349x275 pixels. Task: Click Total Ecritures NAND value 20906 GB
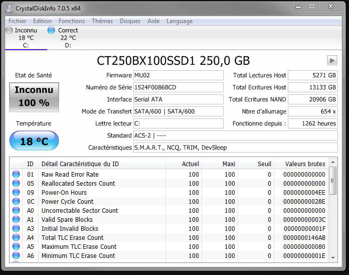point(313,99)
